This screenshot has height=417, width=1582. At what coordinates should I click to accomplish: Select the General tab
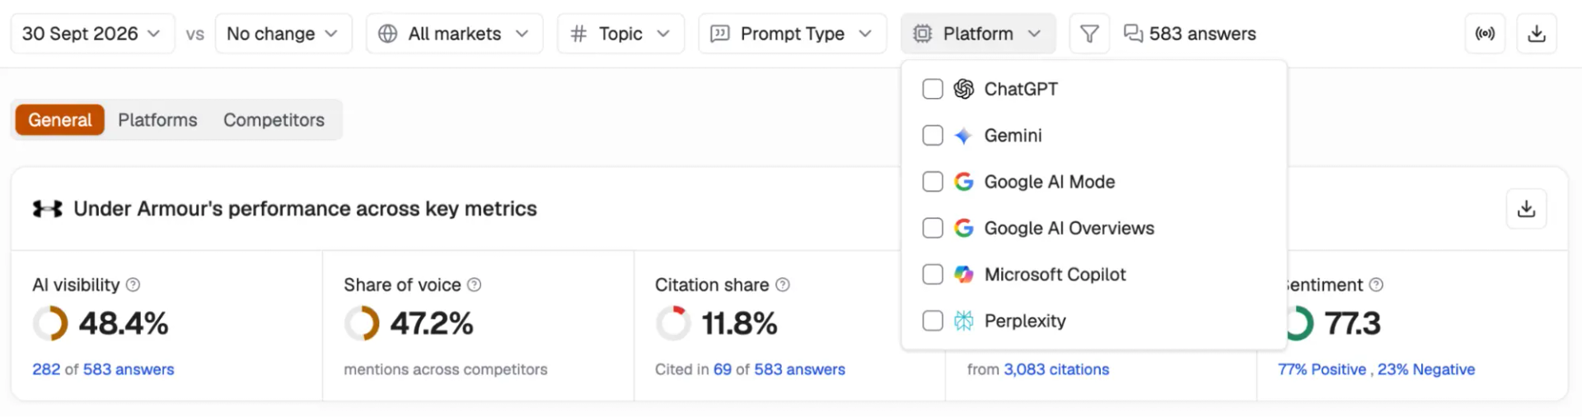59,120
